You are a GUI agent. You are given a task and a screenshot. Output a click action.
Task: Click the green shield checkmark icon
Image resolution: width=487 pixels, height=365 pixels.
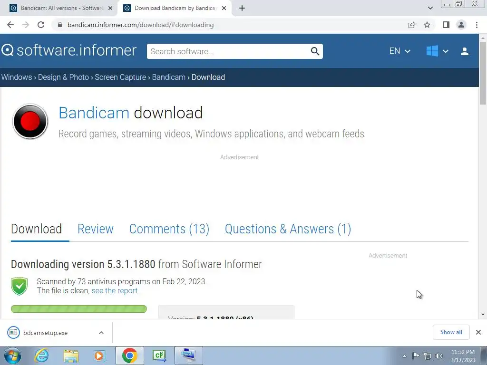tap(19, 286)
